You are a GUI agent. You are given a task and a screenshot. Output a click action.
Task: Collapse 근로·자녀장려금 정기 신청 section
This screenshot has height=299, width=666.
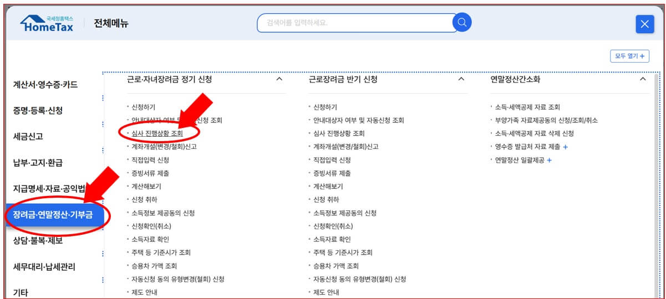tap(279, 79)
